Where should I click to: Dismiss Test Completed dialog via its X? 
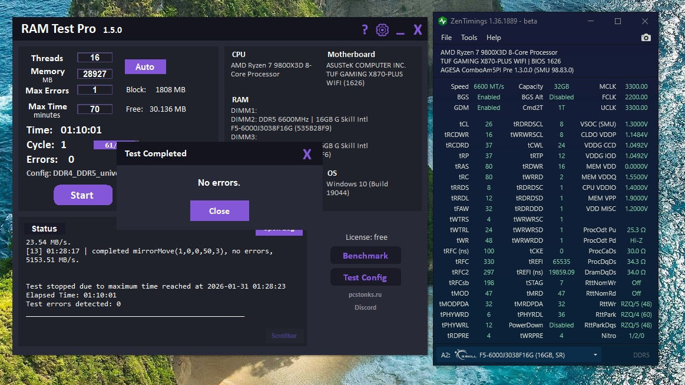307,154
